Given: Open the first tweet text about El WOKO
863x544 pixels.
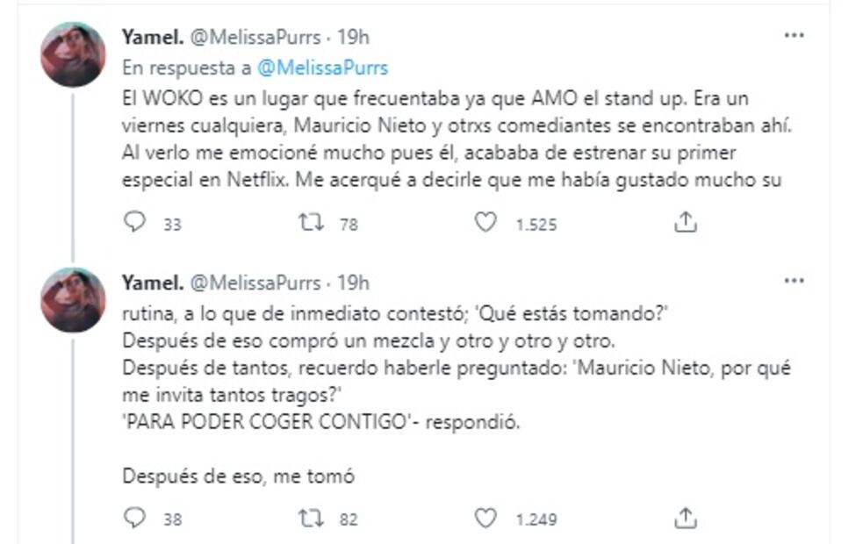Looking at the screenshot, I should [x=457, y=140].
